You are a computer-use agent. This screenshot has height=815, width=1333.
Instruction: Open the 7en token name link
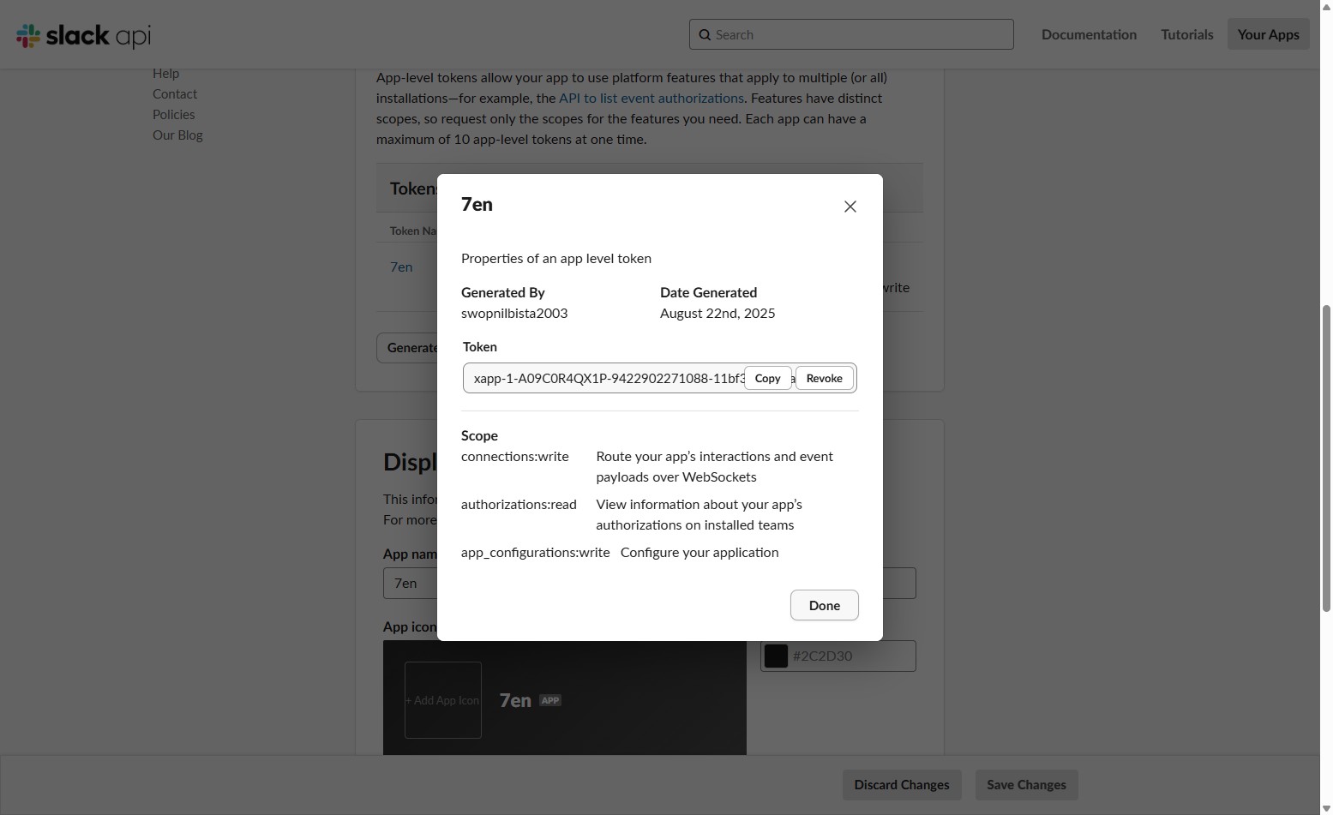click(x=401, y=267)
